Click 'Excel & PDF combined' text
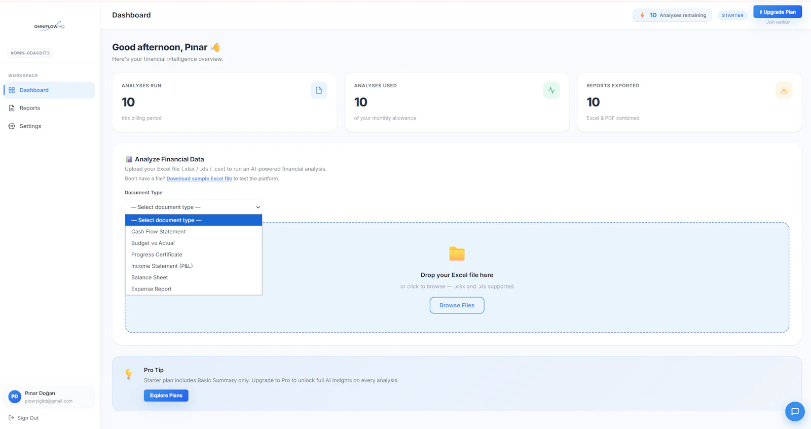811x429 pixels. coord(613,118)
